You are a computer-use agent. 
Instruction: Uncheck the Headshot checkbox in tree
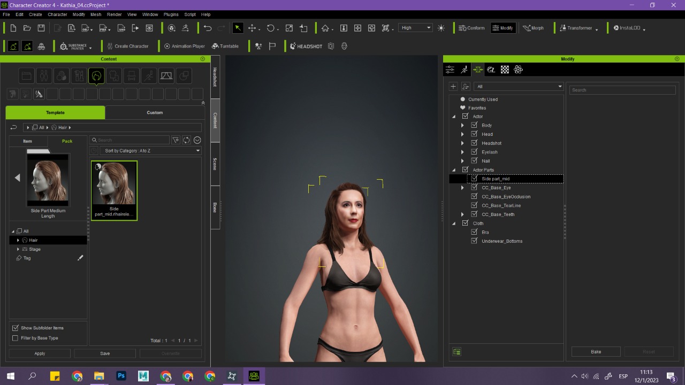(474, 143)
